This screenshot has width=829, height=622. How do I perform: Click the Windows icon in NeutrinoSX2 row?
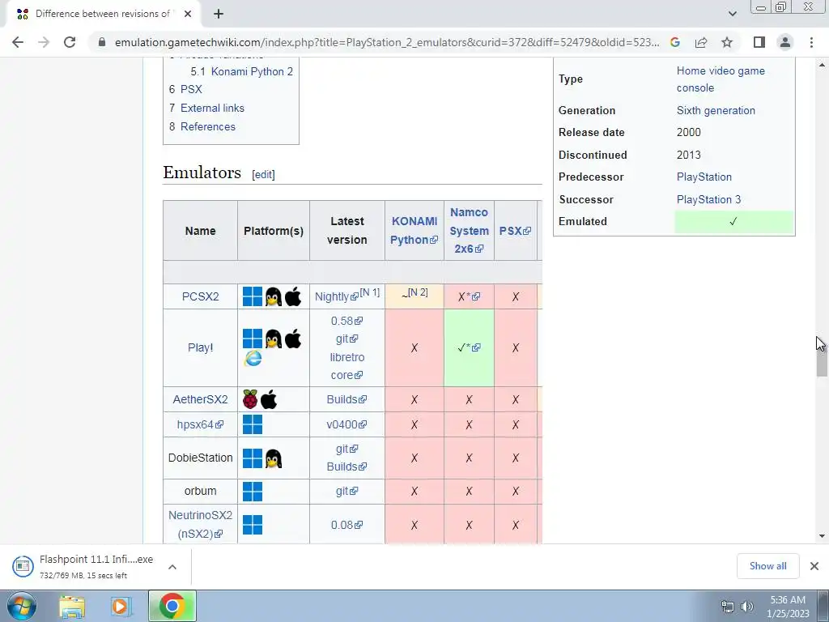(253, 525)
